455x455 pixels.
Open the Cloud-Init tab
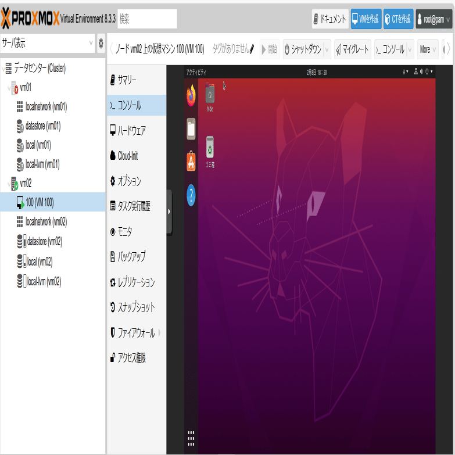click(137, 156)
